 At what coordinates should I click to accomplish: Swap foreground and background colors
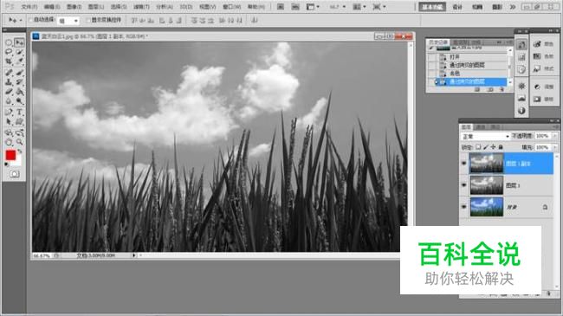(x=20, y=152)
